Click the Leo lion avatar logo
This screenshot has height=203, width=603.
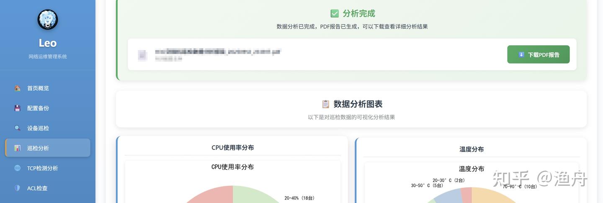click(48, 20)
